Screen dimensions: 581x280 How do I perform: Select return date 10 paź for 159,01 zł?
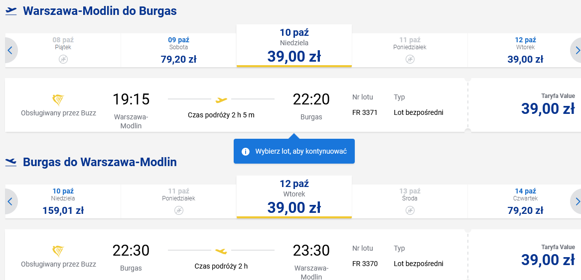[x=63, y=201]
